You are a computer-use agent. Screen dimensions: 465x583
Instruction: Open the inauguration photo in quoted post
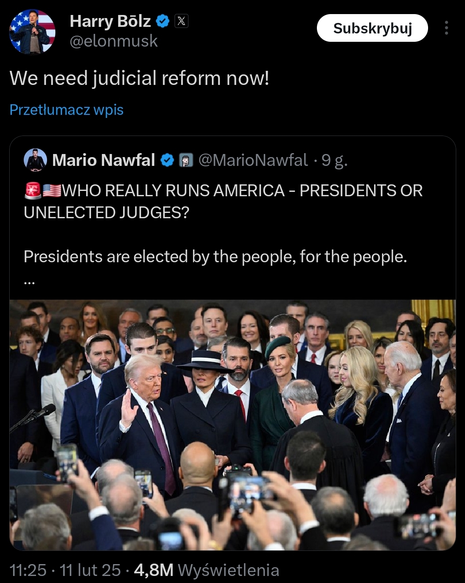pyautogui.click(x=232, y=425)
